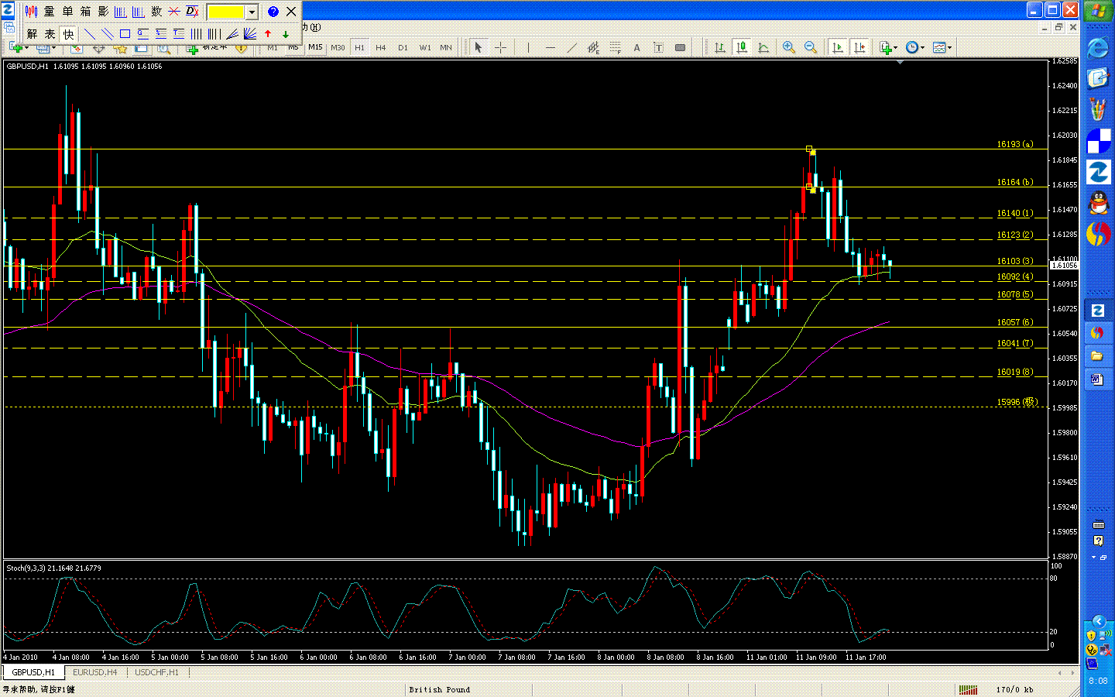Image resolution: width=1115 pixels, height=697 pixels.
Task: Select the rectangle drawing tool
Action: tap(125, 34)
